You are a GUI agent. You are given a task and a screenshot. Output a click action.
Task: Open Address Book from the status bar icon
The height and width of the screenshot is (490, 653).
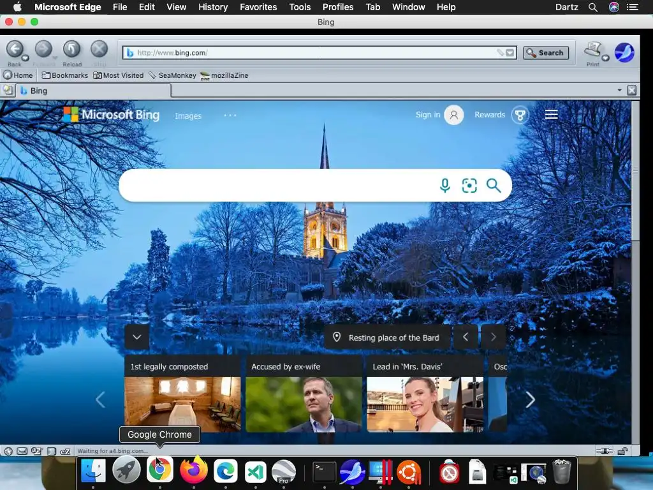click(52, 451)
